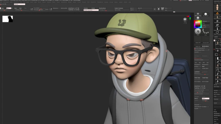Select the spiral brush icon

tap(198, 31)
